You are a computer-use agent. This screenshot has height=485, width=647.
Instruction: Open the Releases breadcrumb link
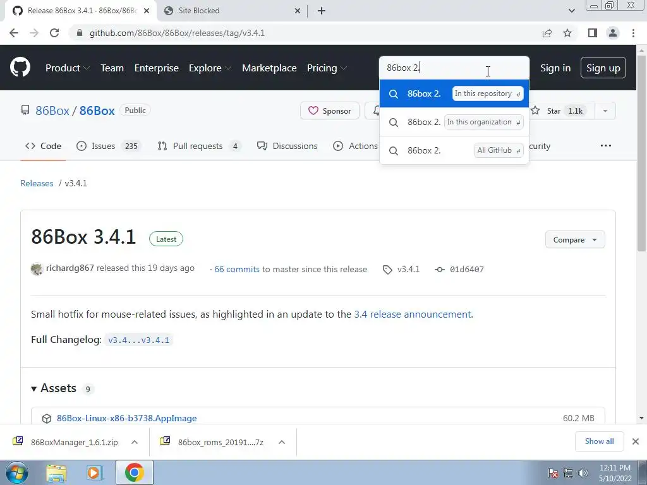37,184
